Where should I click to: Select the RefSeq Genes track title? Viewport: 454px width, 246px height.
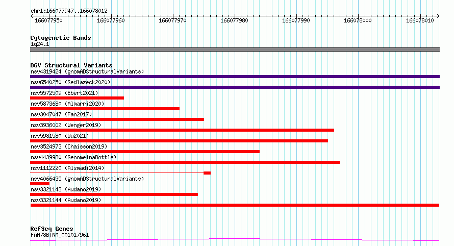click(x=52, y=229)
